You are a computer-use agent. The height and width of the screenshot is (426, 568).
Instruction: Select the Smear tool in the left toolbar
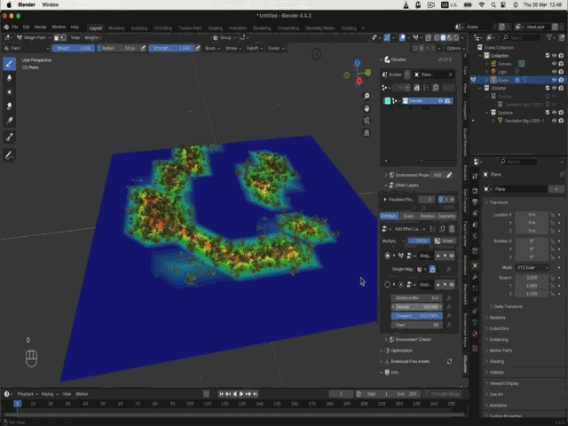(x=10, y=106)
